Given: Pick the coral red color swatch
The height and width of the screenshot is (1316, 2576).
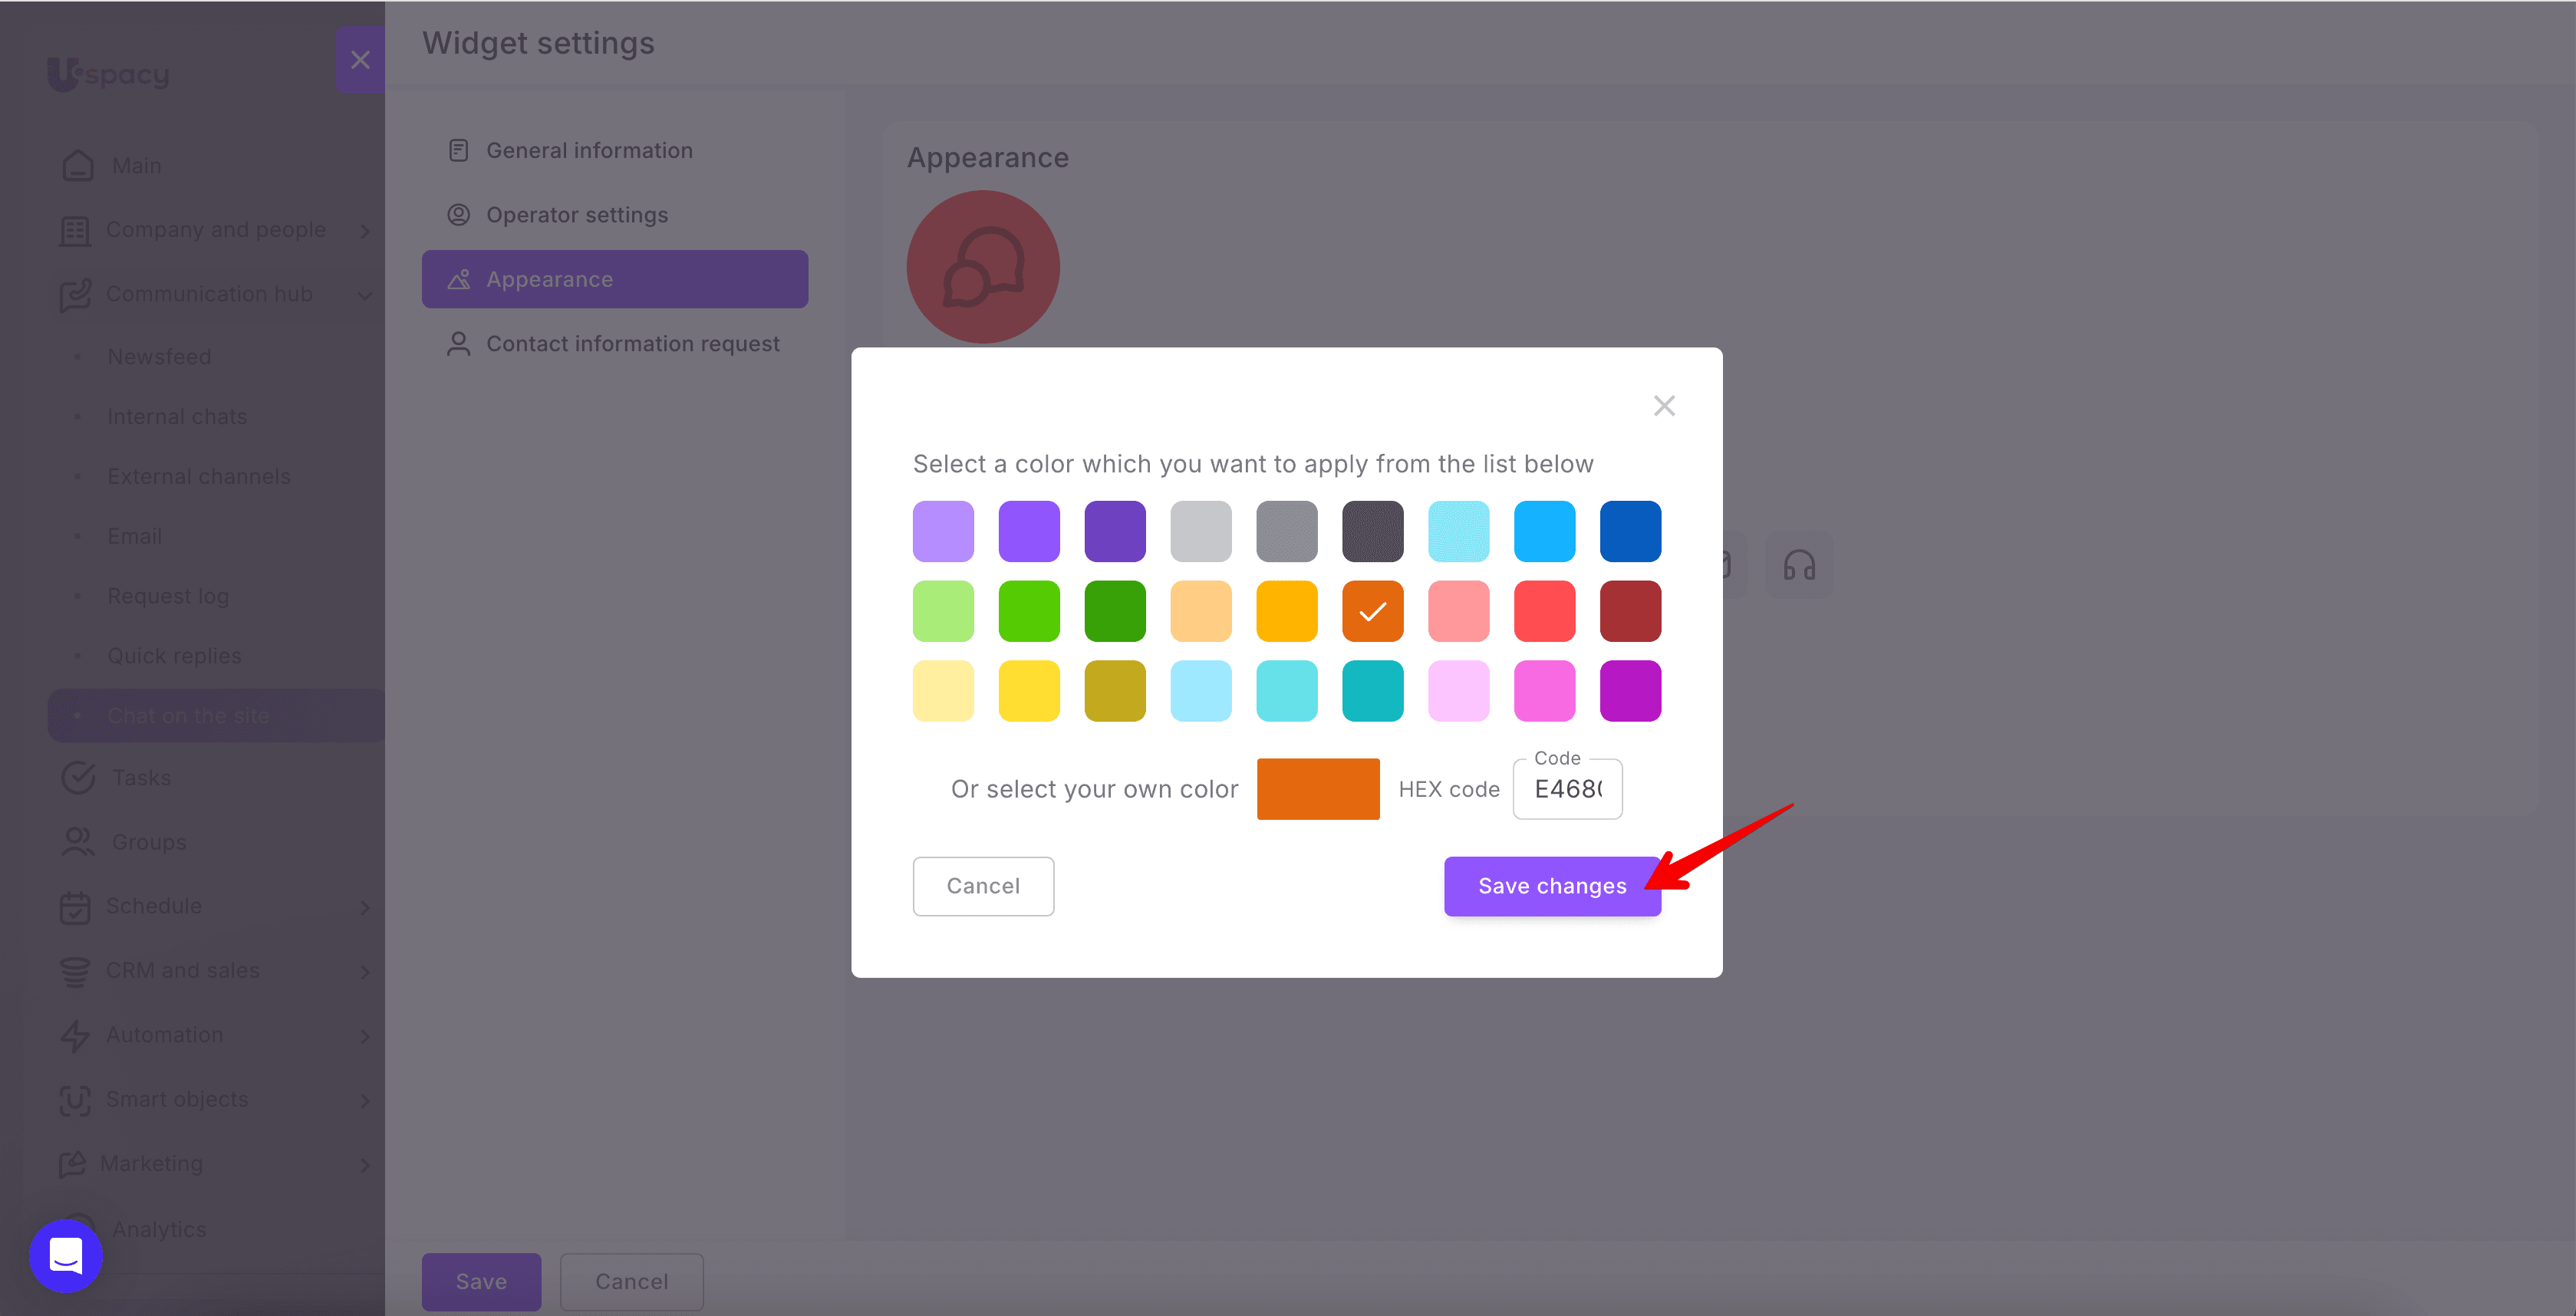Looking at the screenshot, I should coord(1545,611).
